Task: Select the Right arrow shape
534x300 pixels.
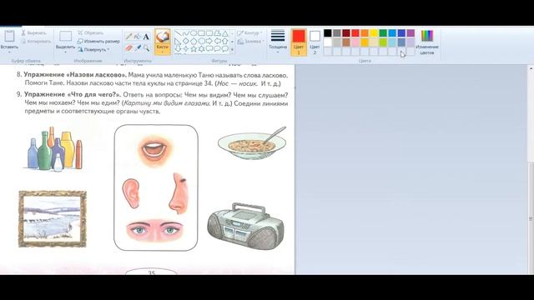Action: 209,41
